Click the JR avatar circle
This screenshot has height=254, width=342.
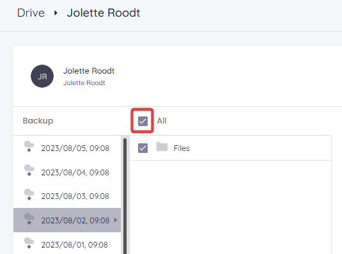tap(42, 76)
